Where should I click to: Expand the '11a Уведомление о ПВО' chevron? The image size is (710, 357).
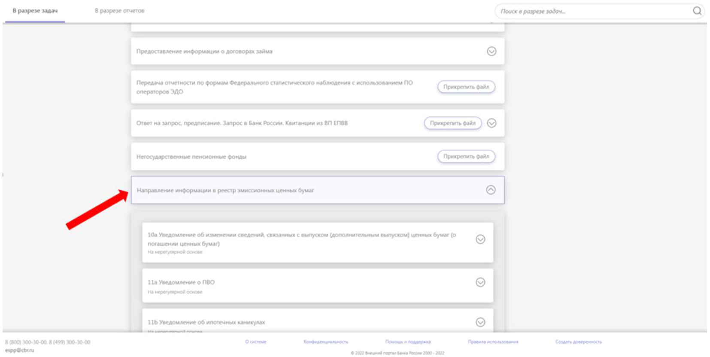tap(480, 282)
